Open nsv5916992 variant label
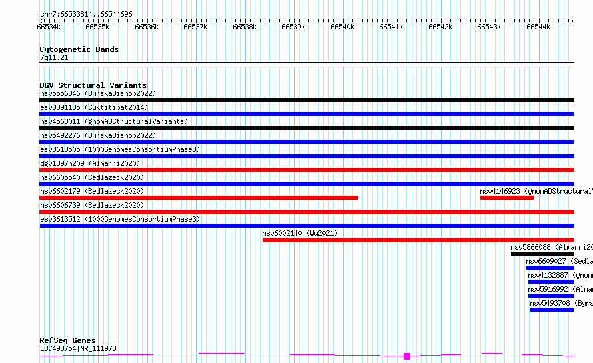This screenshot has height=363, width=593. coord(560,289)
